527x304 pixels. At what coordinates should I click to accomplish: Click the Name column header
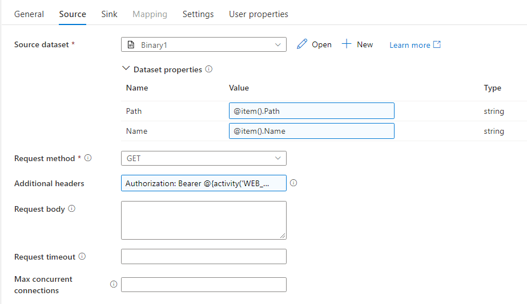(x=137, y=88)
